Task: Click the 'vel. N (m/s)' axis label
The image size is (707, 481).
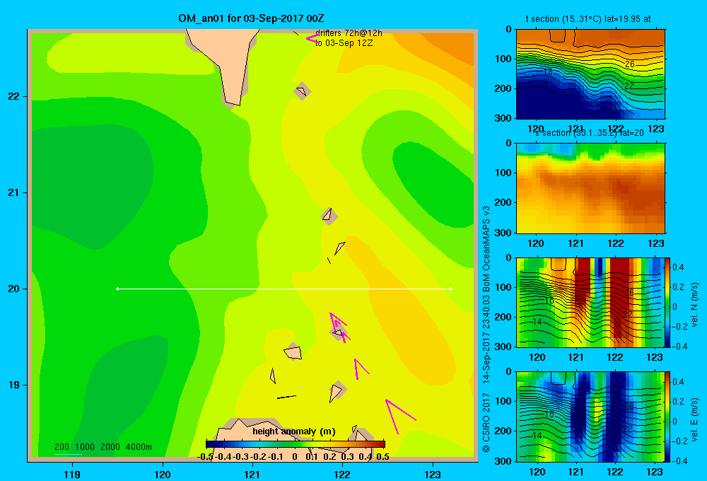Action: pos(695,305)
